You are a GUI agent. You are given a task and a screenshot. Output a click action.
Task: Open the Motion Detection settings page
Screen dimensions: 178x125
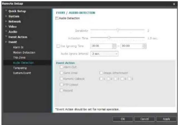coord(24,52)
